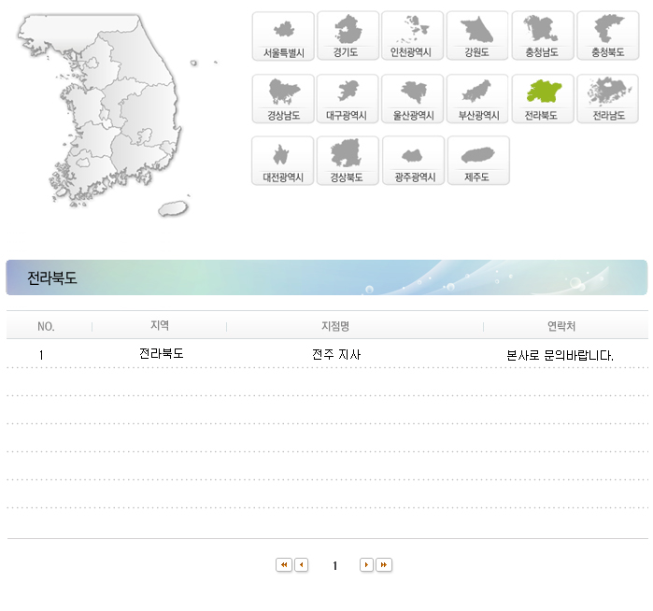Jump to the last results page
The height and width of the screenshot is (611, 653).
pyautogui.click(x=384, y=565)
